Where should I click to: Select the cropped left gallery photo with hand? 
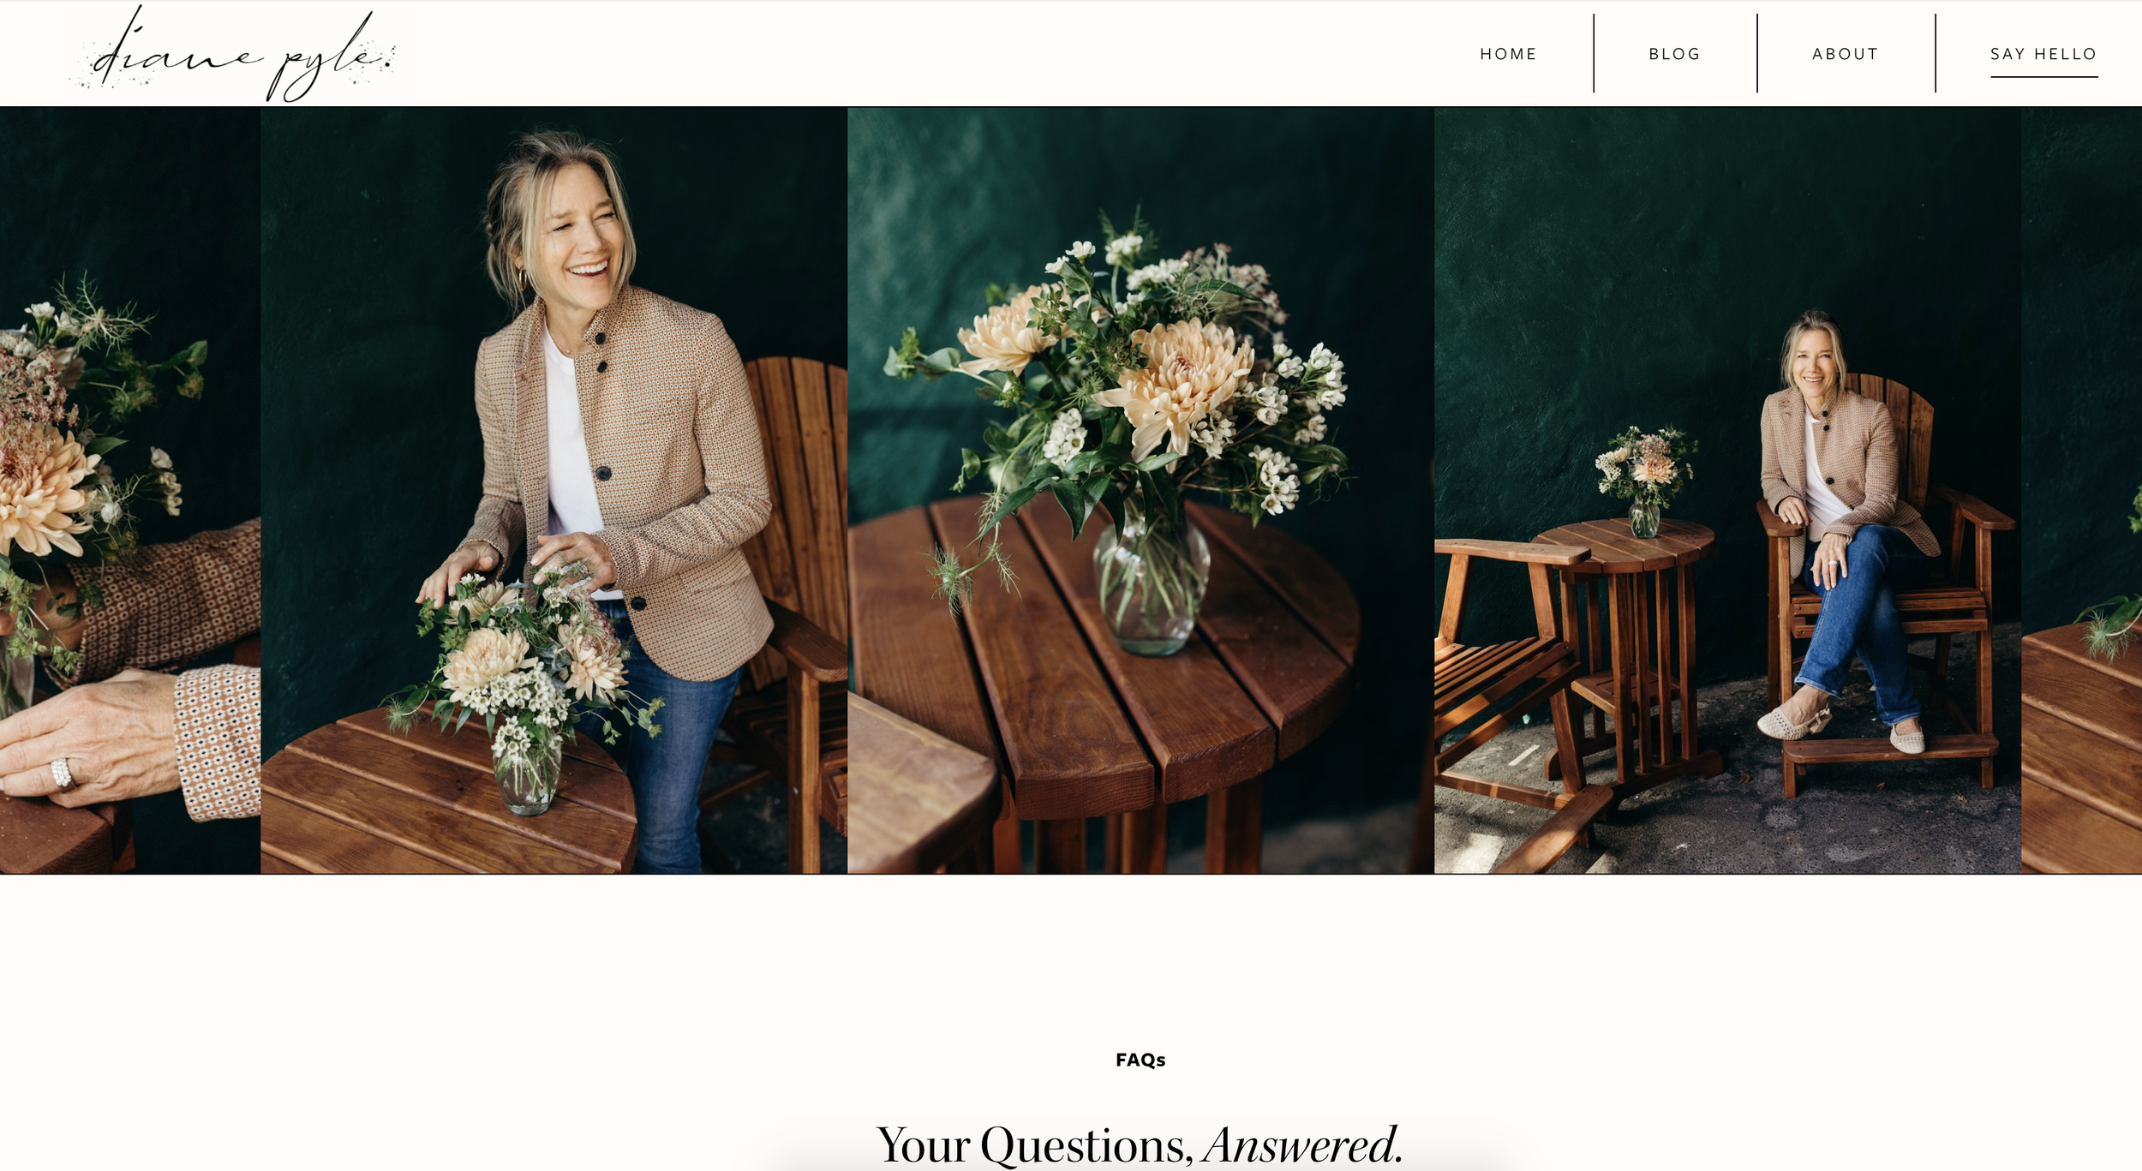click(x=130, y=490)
